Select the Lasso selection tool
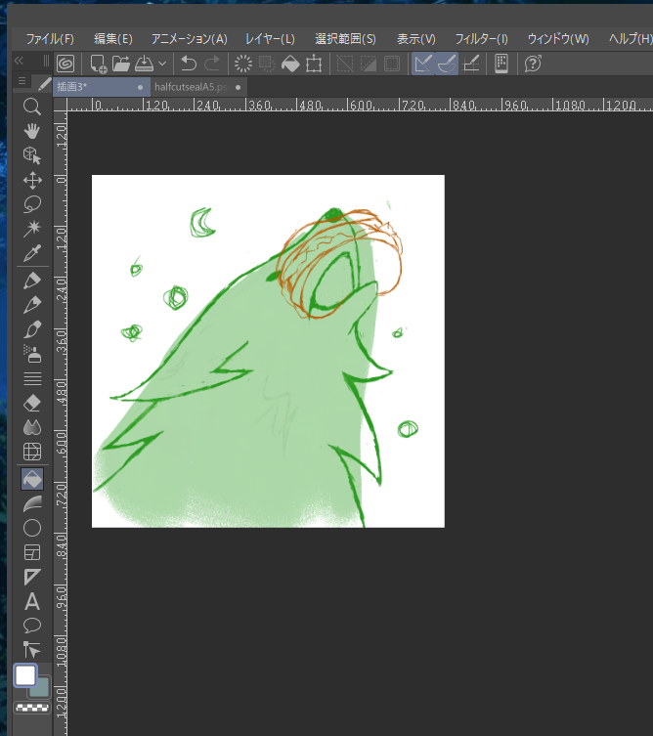 pyautogui.click(x=32, y=204)
